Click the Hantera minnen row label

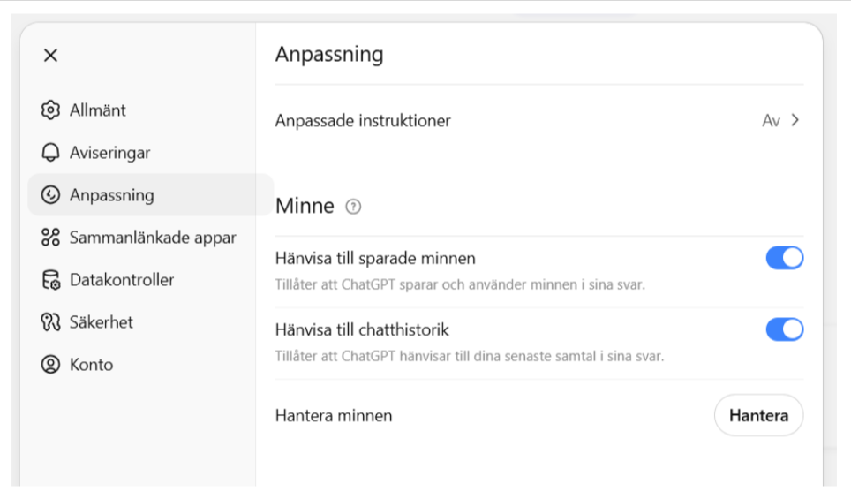(334, 415)
